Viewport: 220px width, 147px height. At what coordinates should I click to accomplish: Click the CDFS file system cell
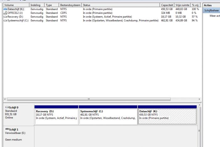[x=63, y=13]
